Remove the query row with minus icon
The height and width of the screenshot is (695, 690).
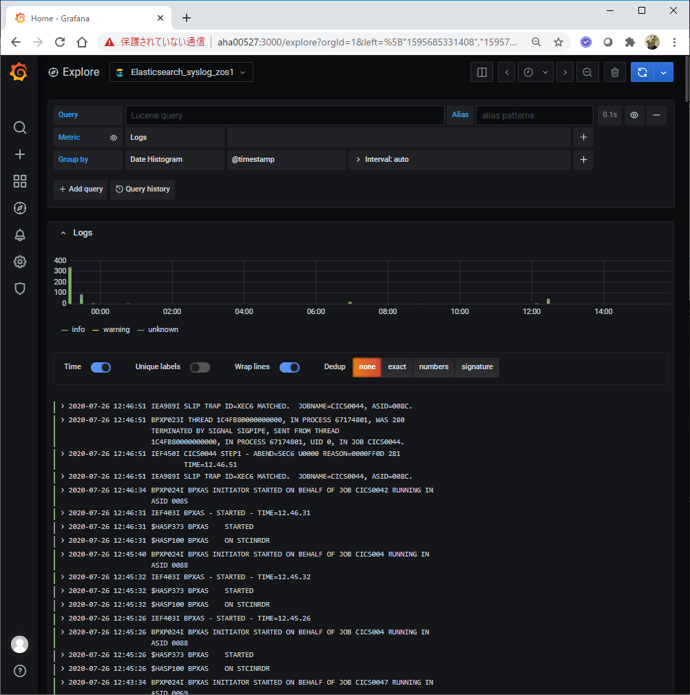(656, 115)
